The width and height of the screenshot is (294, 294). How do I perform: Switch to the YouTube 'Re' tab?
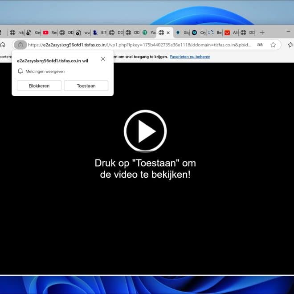point(49,33)
